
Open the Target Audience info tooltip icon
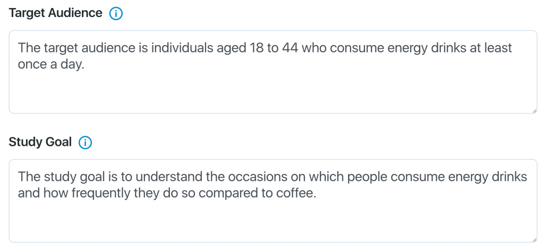[116, 13]
